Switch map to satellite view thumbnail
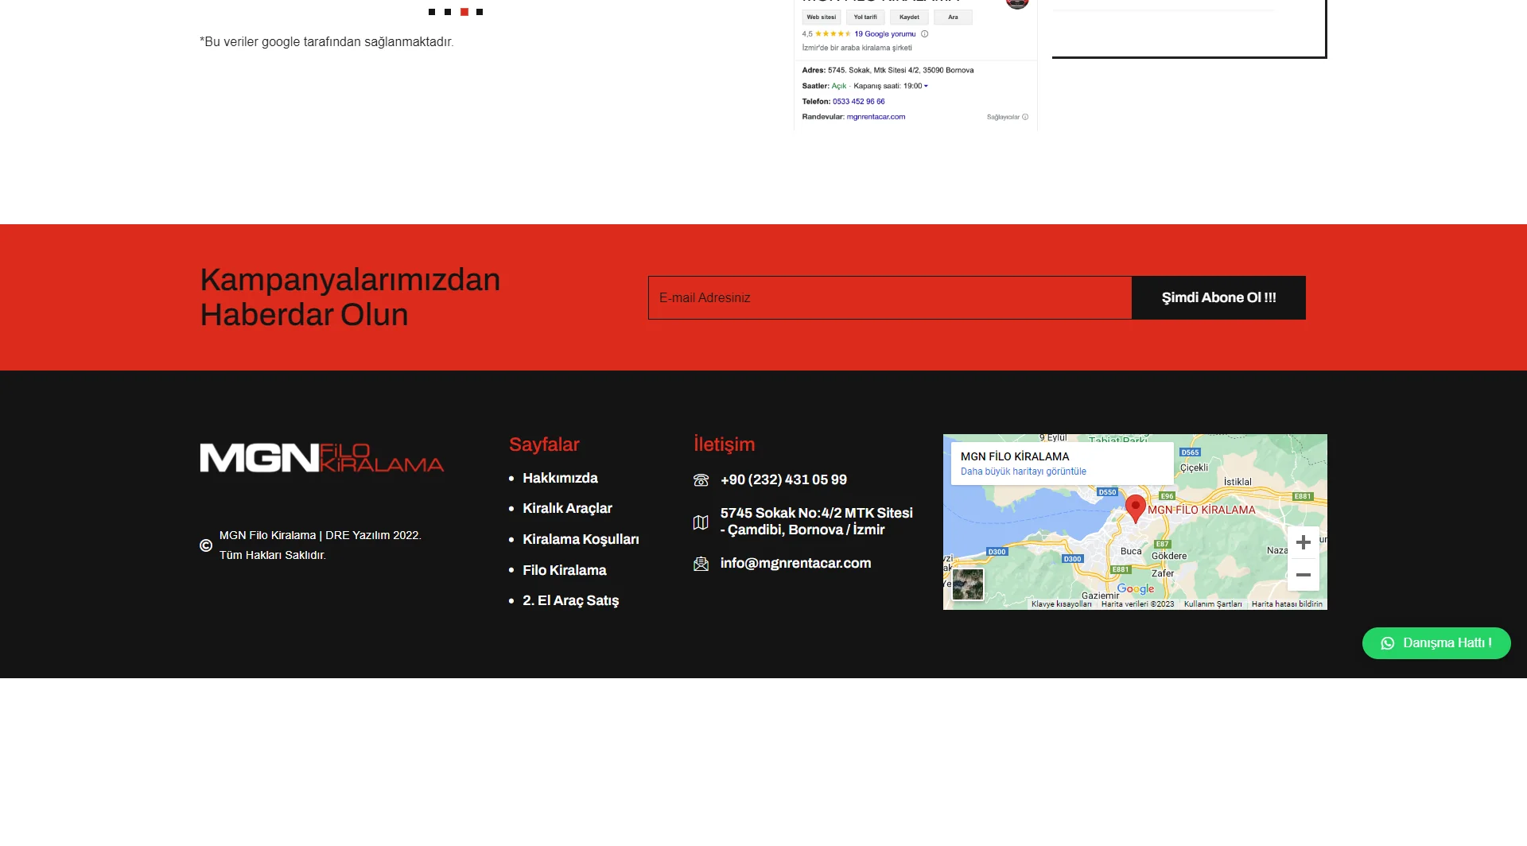The image size is (1527, 846). [968, 584]
